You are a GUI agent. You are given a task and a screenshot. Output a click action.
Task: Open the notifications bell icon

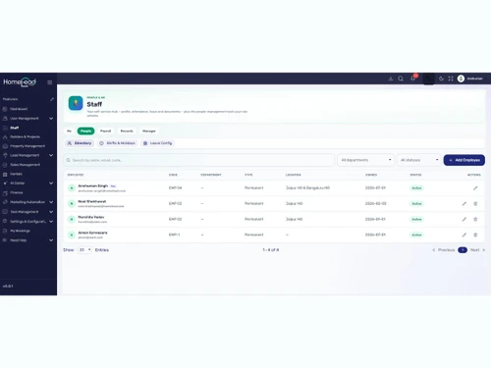click(413, 79)
